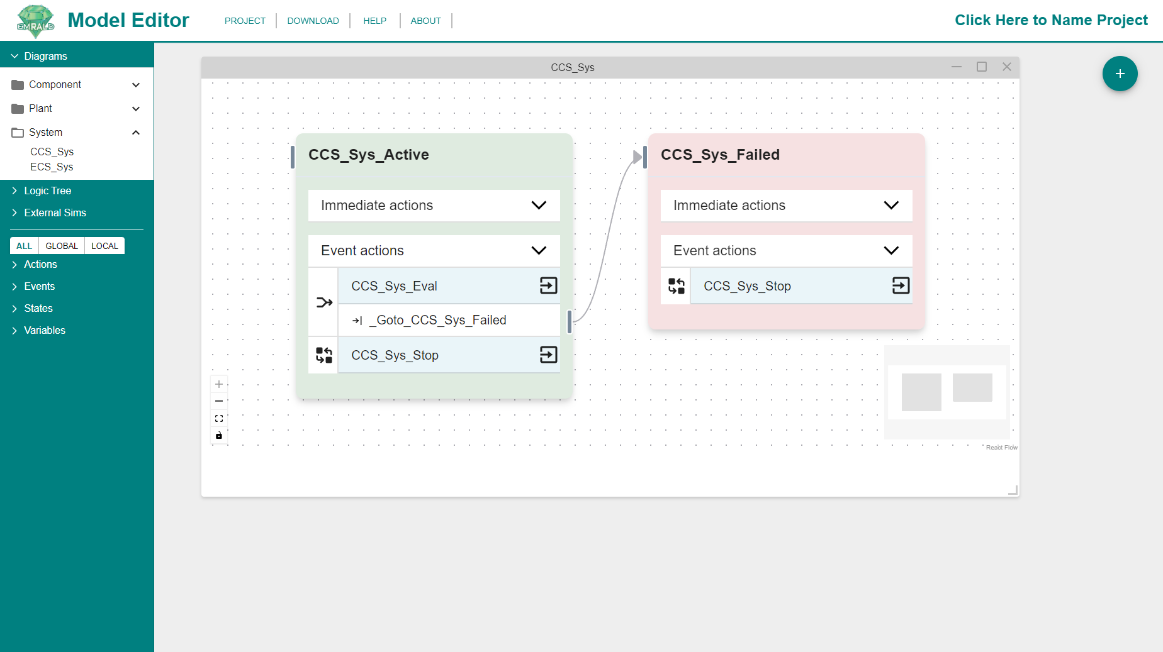Image resolution: width=1163 pixels, height=652 pixels.
Task: Expand the Component folder chevron
Action: [136, 85]
